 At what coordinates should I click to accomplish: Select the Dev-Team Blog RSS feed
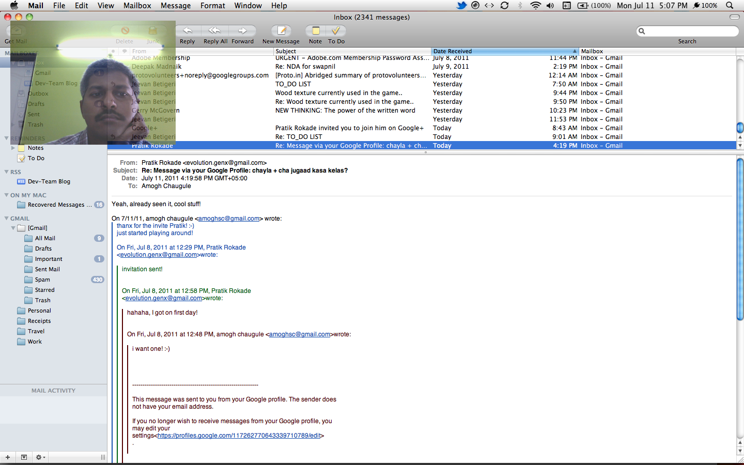click(49, 181)
